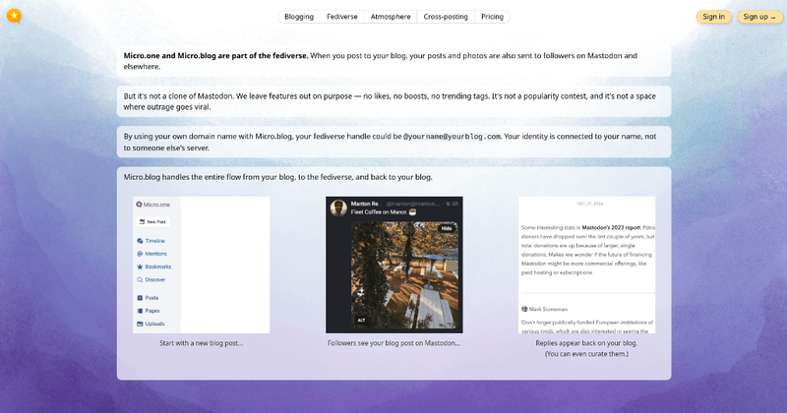Go to the Cross-posting tab
Image resolution: width=787 pixels, height=413 pixels.
[446, 17]
